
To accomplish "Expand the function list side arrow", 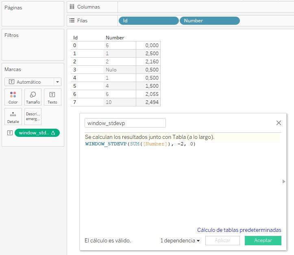I will [284, 182].
